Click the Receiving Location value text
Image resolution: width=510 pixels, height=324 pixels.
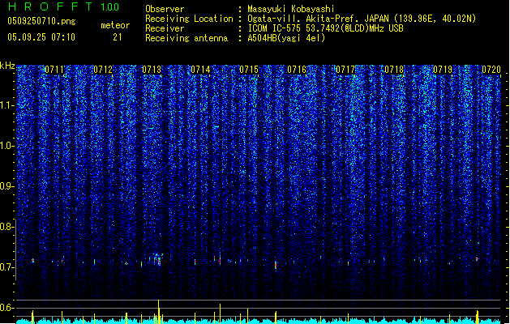pos(362,19)
